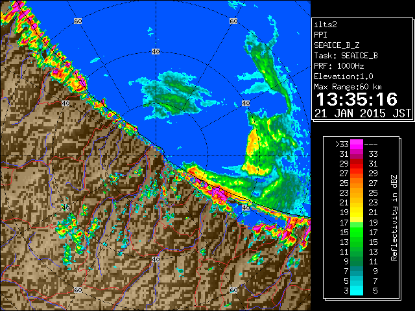Click the scan time "13:35:16"
415x311 pixels.
click(357, 99)
